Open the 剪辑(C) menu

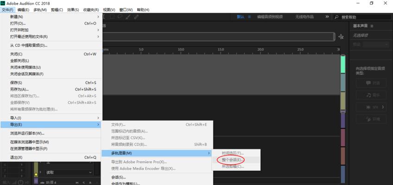point(57,10)
